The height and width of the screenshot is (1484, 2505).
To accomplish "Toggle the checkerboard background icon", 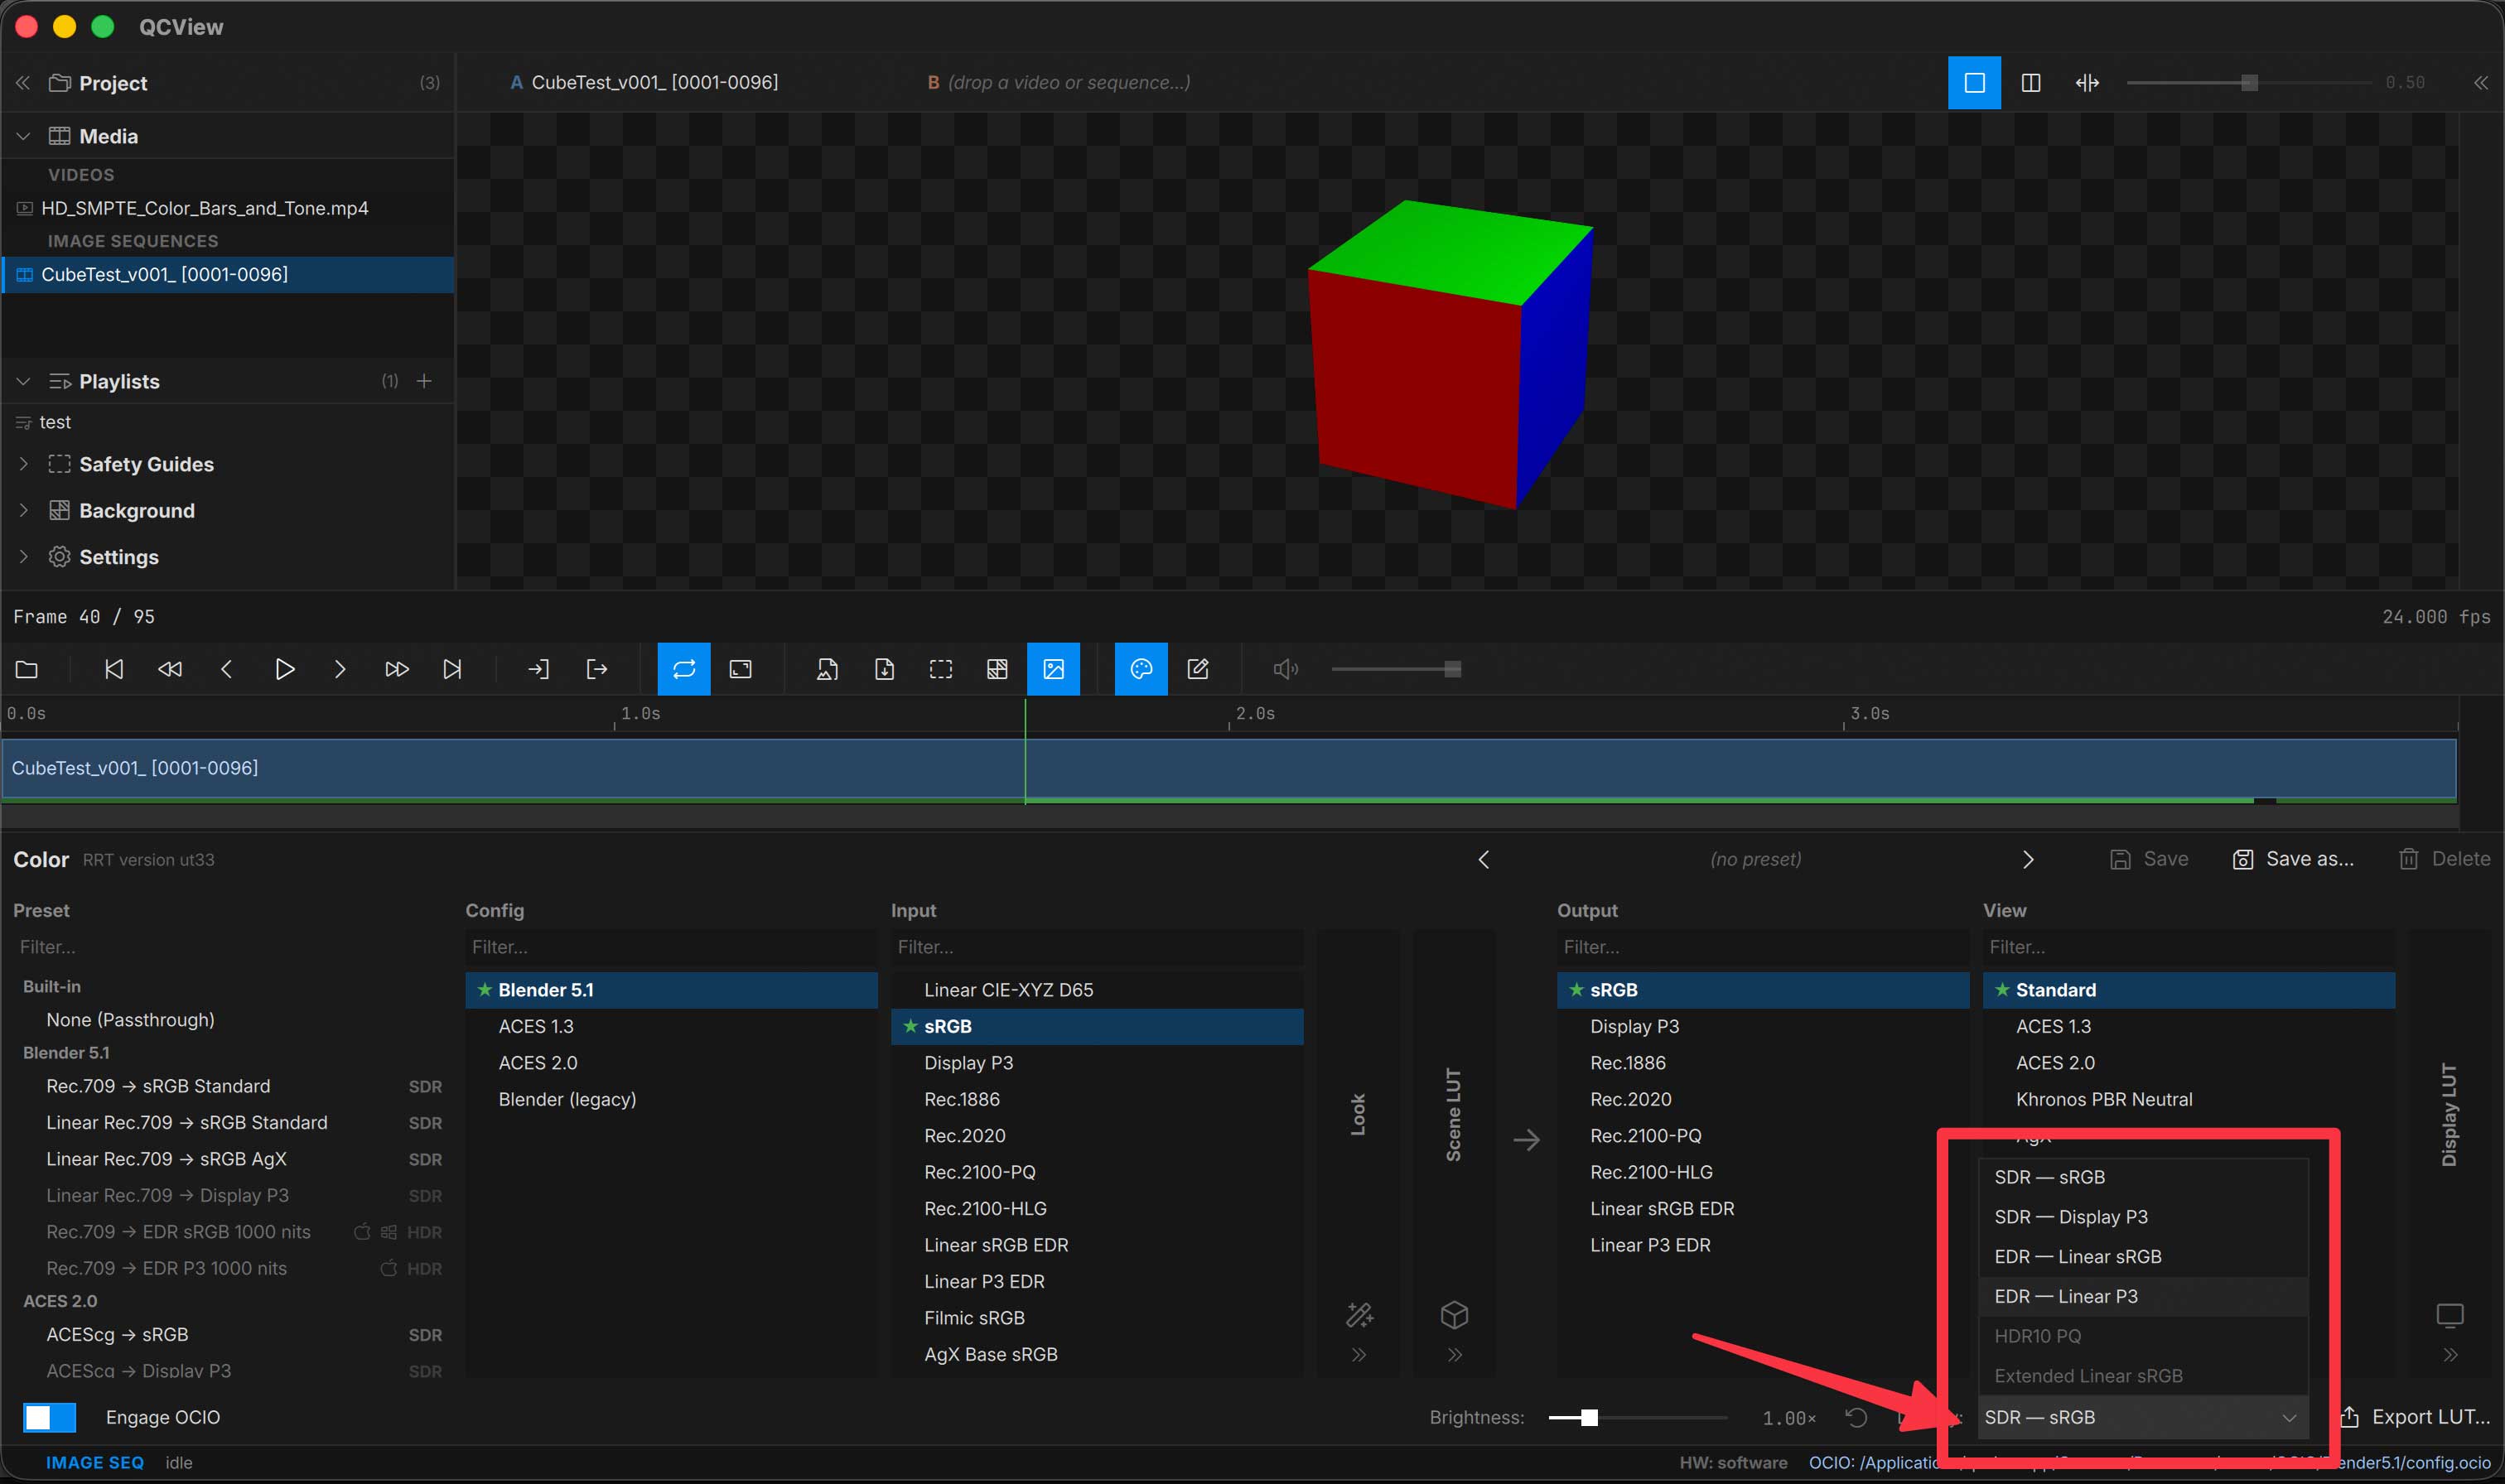I will click(x=997, y=669).
